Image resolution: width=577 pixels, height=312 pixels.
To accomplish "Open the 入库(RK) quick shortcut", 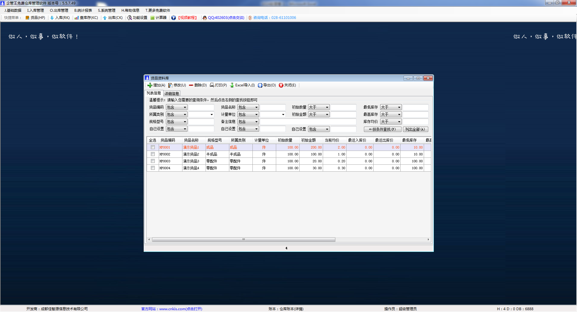I will point(60,18).
